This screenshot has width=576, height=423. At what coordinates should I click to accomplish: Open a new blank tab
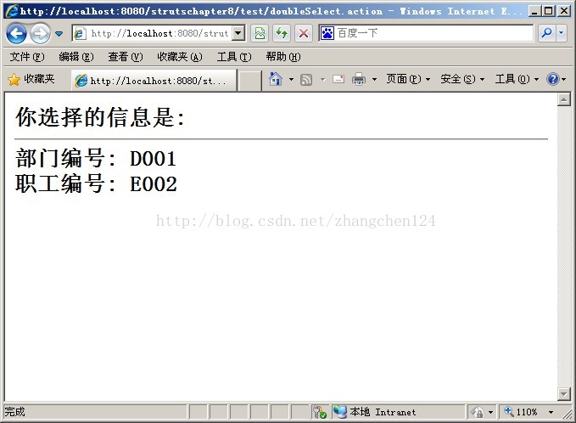pos(249,81)
